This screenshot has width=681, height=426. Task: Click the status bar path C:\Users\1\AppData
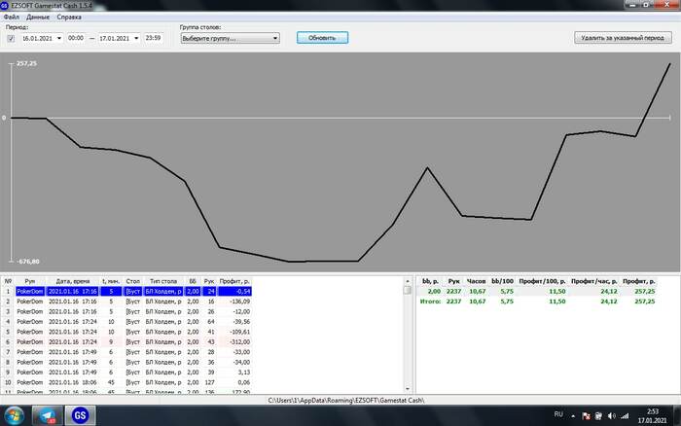[346, 401]
